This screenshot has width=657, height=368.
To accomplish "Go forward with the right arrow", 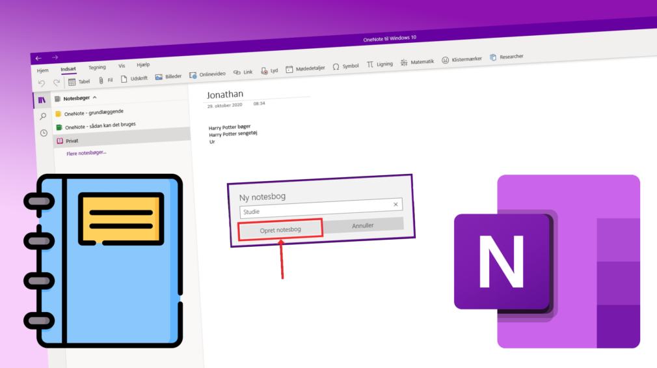I will (55, 57).
